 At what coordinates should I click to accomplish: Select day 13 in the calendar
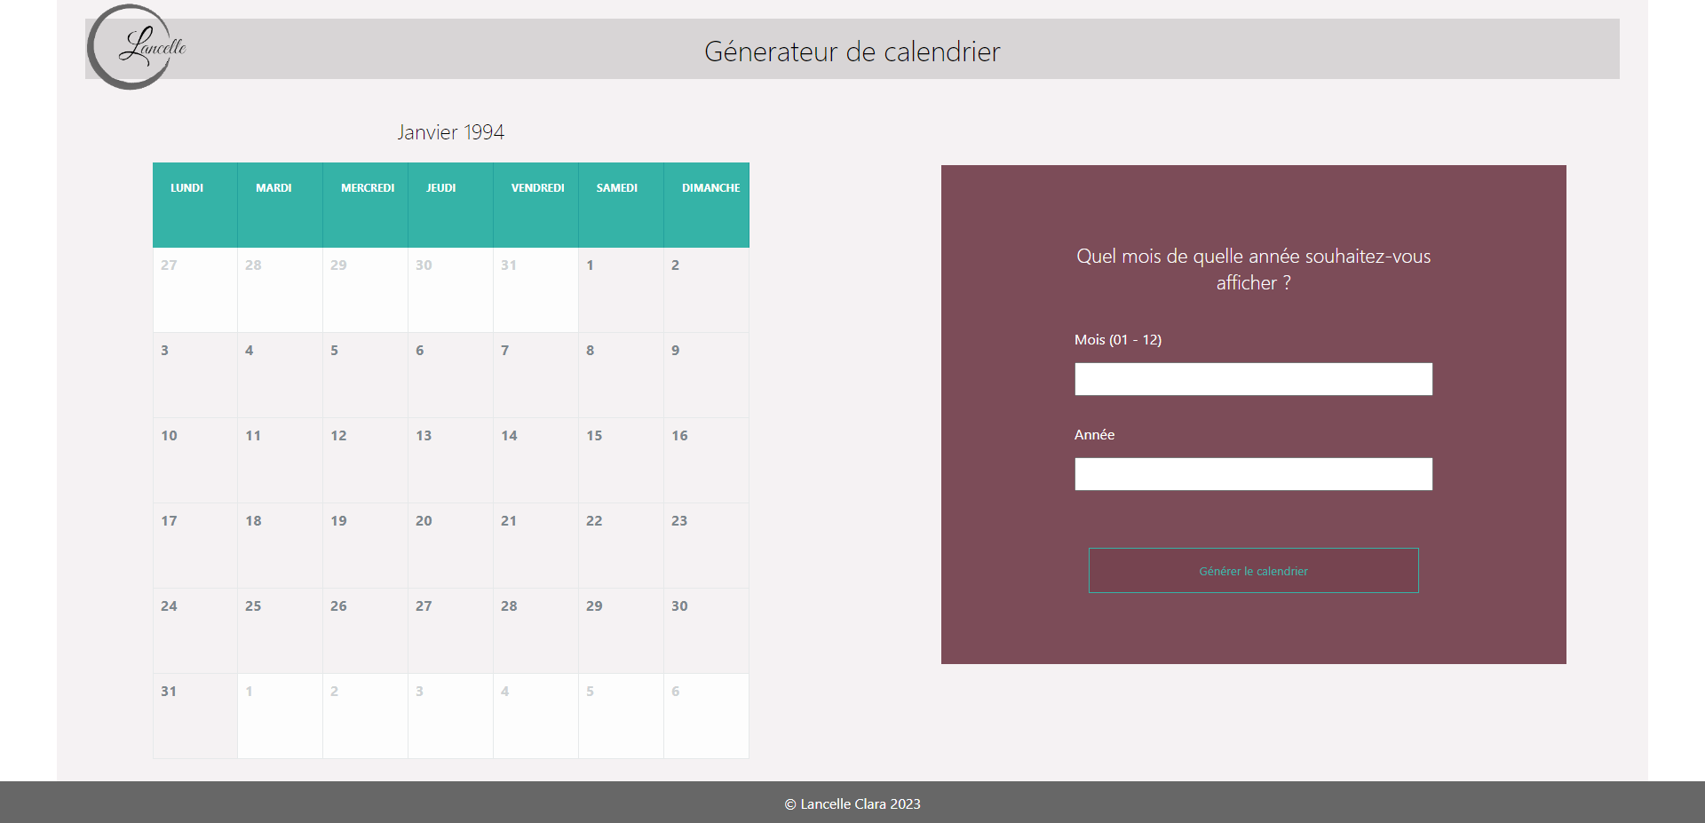pyautogui.click(x=450, y=461)
